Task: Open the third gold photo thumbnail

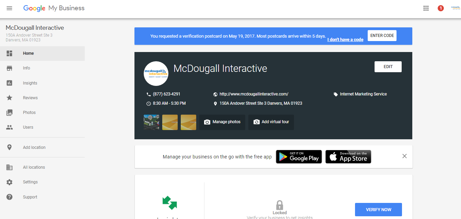Action: point(188,122)
